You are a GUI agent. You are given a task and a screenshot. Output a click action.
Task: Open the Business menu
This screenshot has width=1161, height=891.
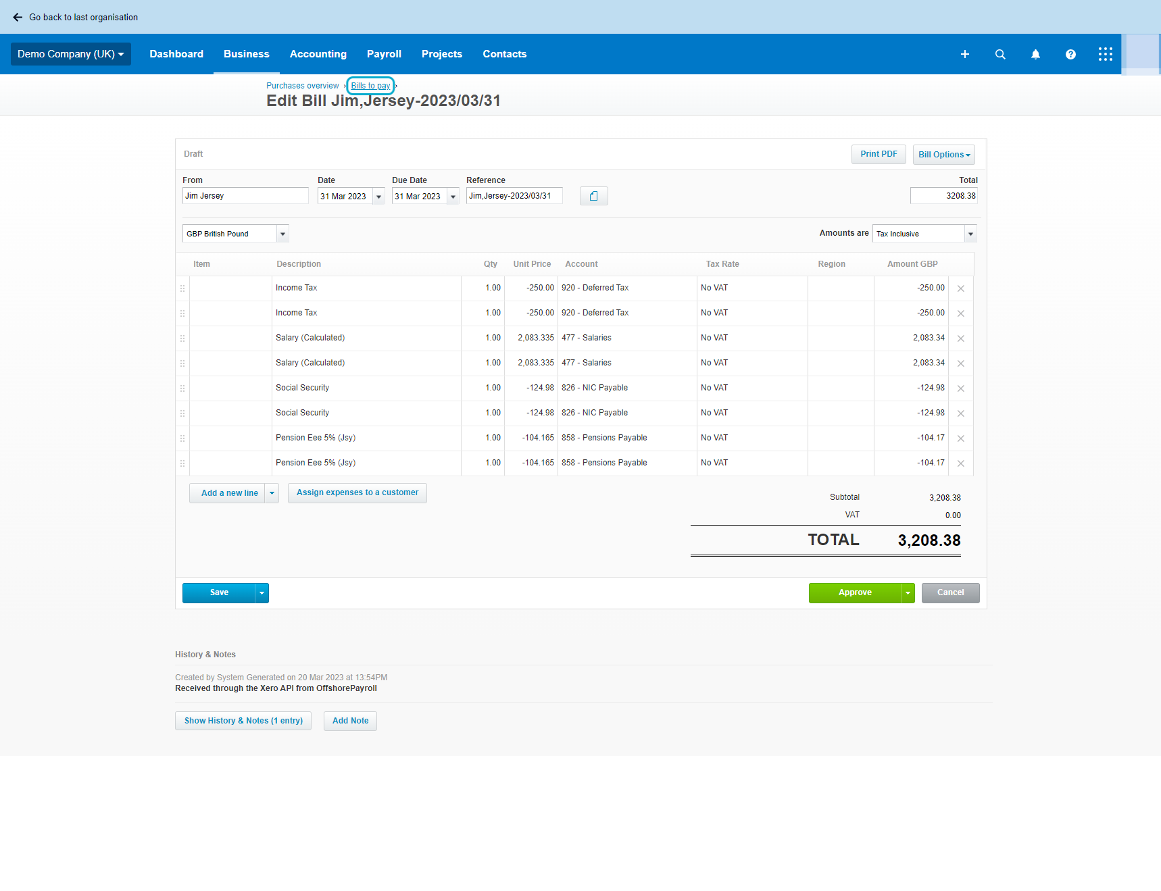(247, 54)
